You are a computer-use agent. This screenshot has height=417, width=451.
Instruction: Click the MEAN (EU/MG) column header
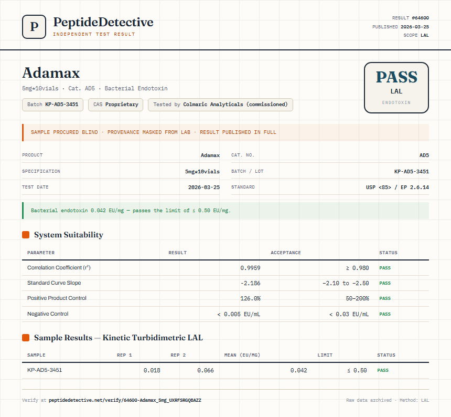click(x=242, y=355)
